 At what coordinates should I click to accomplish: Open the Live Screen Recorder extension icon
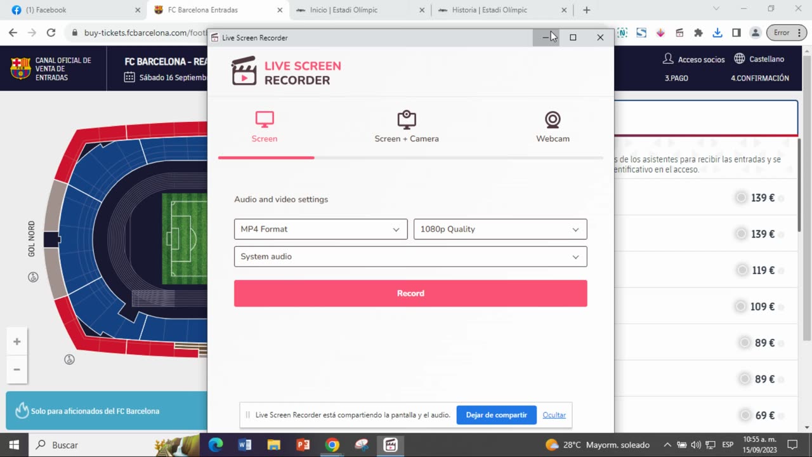(679, 32)
